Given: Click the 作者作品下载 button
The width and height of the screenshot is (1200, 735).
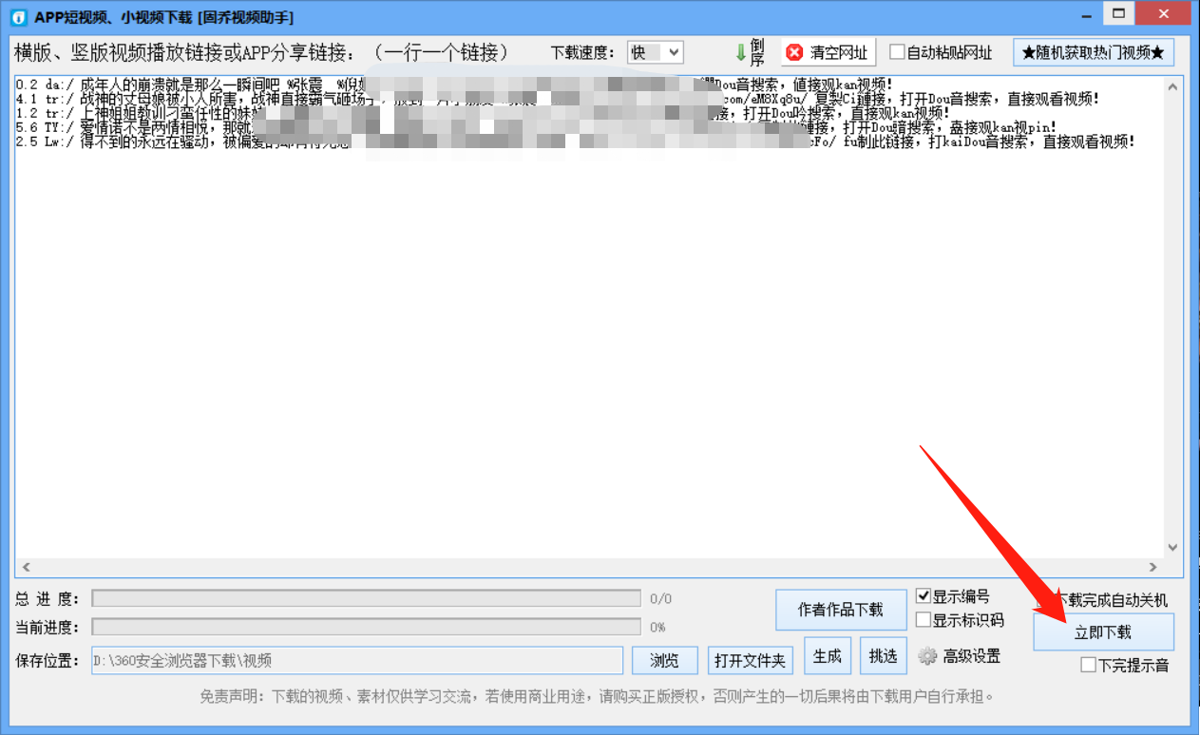Looking at the screenshot, I should click(x=841, y=610).
